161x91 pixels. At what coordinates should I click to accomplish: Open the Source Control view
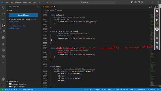pyautogui.click(x=3, y=19)
